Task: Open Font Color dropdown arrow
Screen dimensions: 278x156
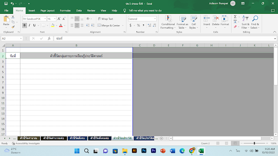Action: 65,26
